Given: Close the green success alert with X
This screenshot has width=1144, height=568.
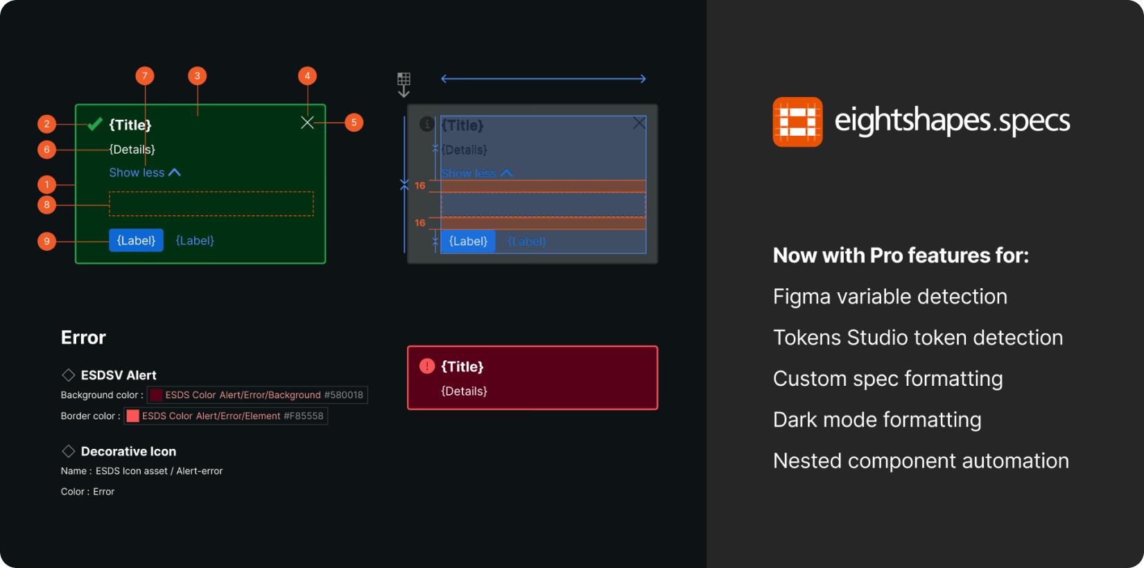Looking at the screenshot, I should point(308,123).
